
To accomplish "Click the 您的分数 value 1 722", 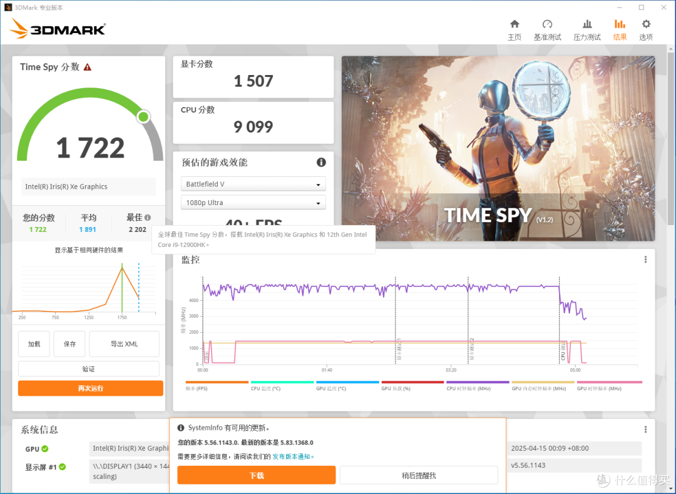I will point(38,229).
